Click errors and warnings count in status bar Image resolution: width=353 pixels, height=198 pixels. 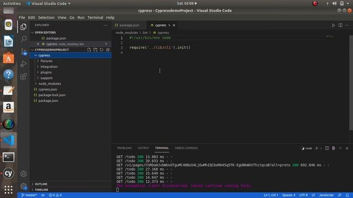pyautogui.click(x=55, y=195)
